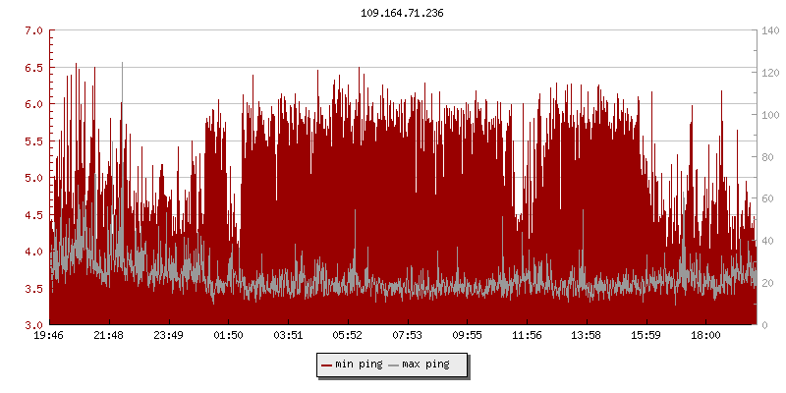Select the "max ping" legend label
The width and height of the screenshot is (786, 393).
point(425,365)
